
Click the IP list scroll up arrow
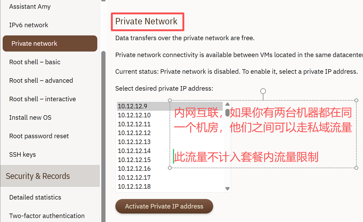point(227,104)
